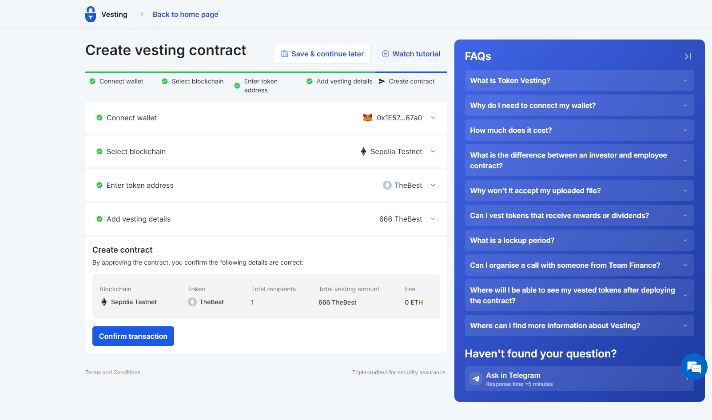Click the play icon next to Watch tutorial

click(385, 53)
